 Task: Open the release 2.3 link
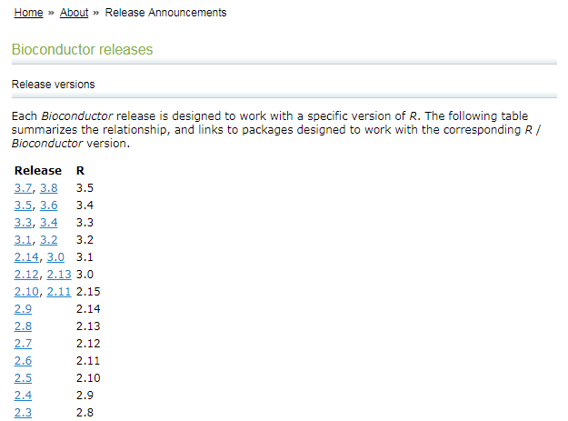[24, 413]
